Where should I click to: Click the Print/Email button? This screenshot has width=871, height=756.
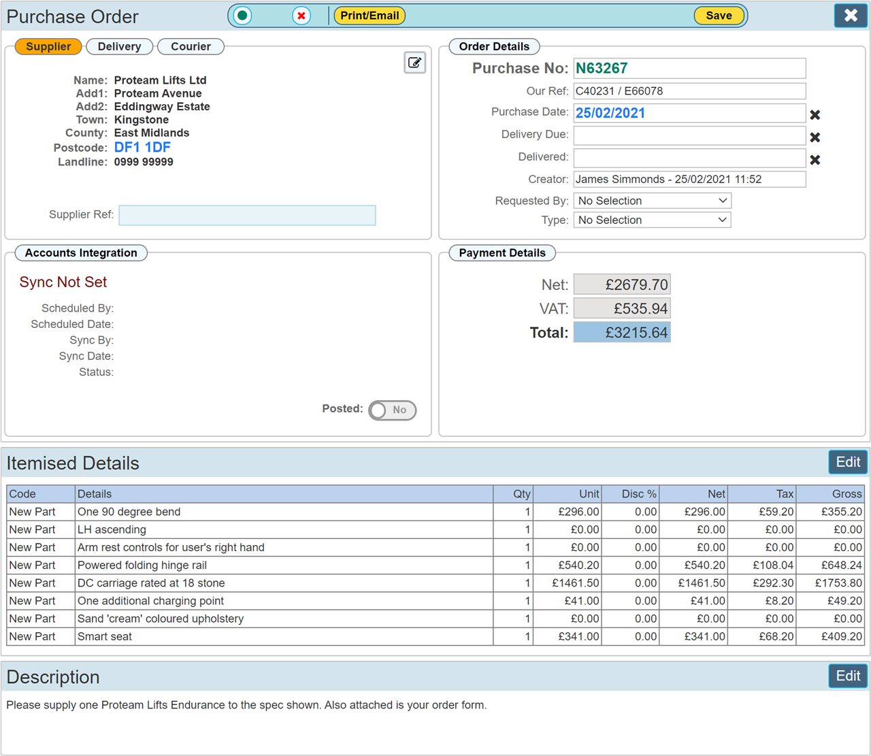(x=369, y=16)
